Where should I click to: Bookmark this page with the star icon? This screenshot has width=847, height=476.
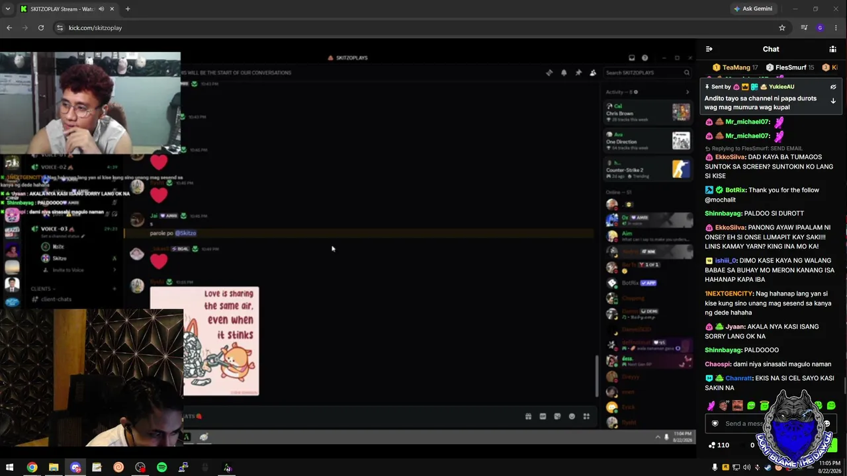pos(781,28)
